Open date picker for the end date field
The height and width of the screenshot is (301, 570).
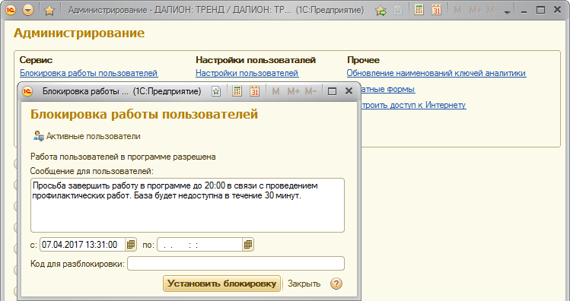pyautogui.click(x=248, y=244)
